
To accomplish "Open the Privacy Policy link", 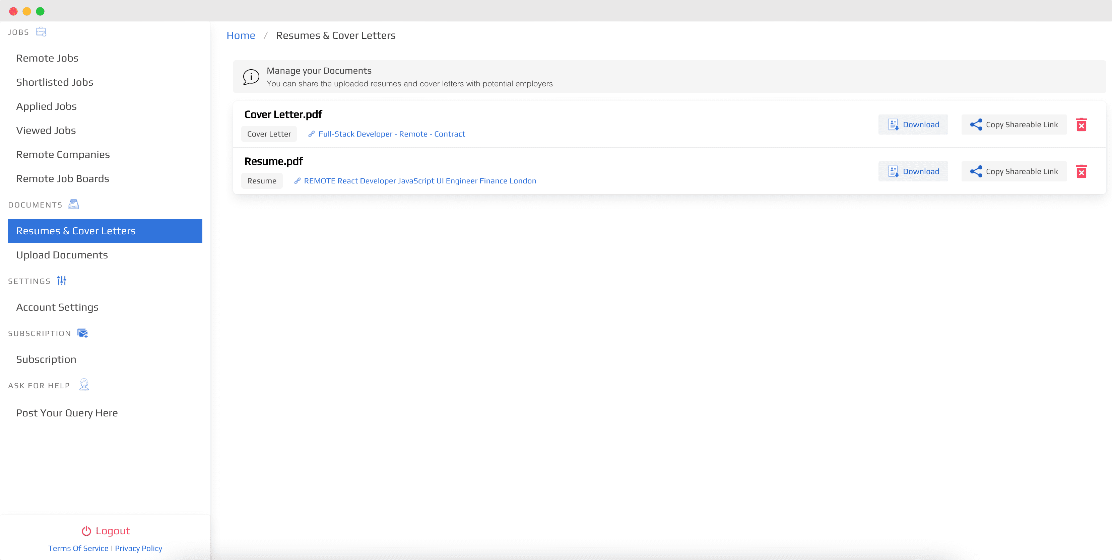I will point(138,548).
